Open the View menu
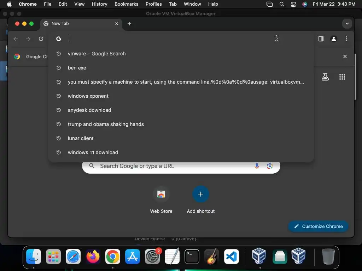This screenshot has width=362, height=271. click(79, 4)
